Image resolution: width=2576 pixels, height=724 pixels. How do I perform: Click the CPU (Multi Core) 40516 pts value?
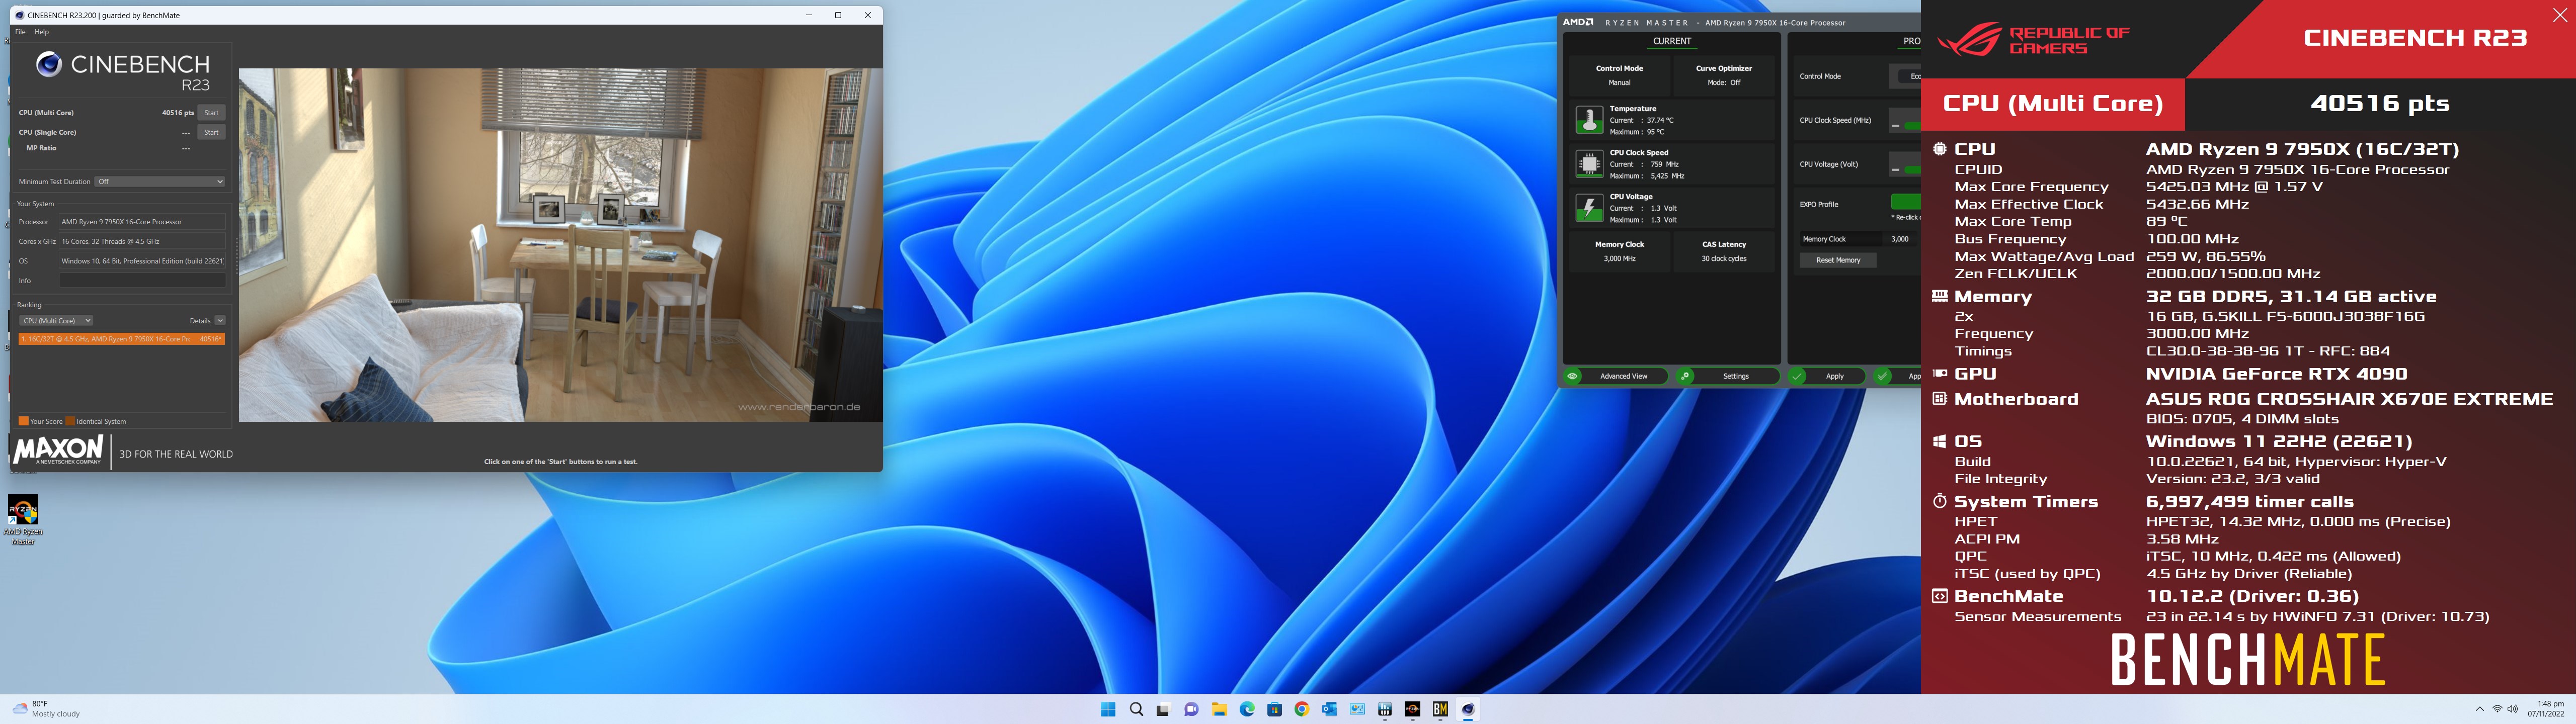tap(178, 113)
